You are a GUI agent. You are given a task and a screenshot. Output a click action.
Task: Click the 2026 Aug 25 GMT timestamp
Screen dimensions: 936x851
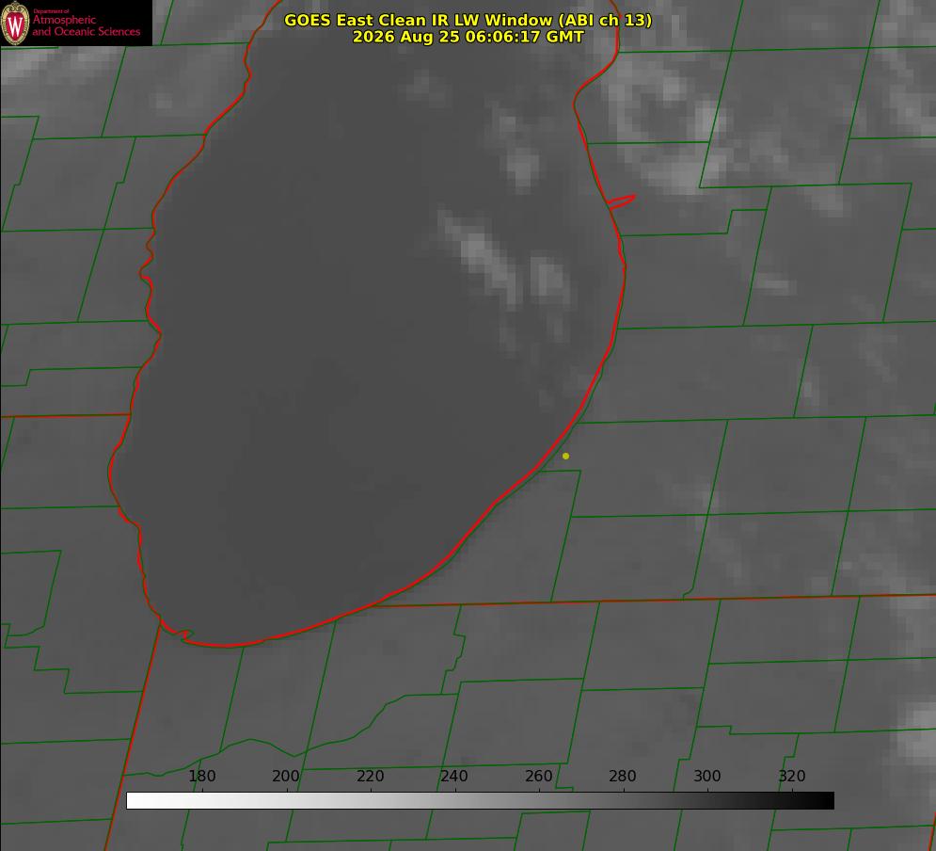click(x=468, y=37)
